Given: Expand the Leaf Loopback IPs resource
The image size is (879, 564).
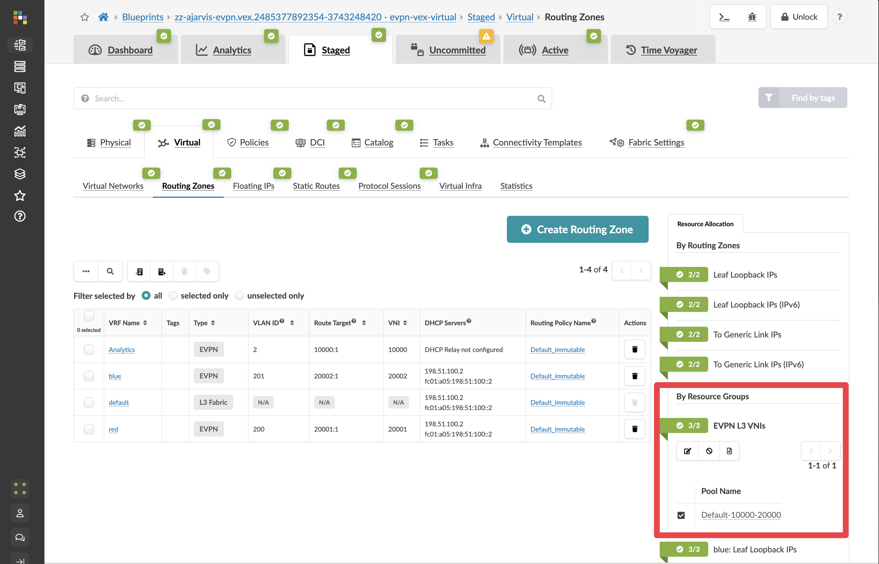Looking at the screenshot, I should click(745, 275).
